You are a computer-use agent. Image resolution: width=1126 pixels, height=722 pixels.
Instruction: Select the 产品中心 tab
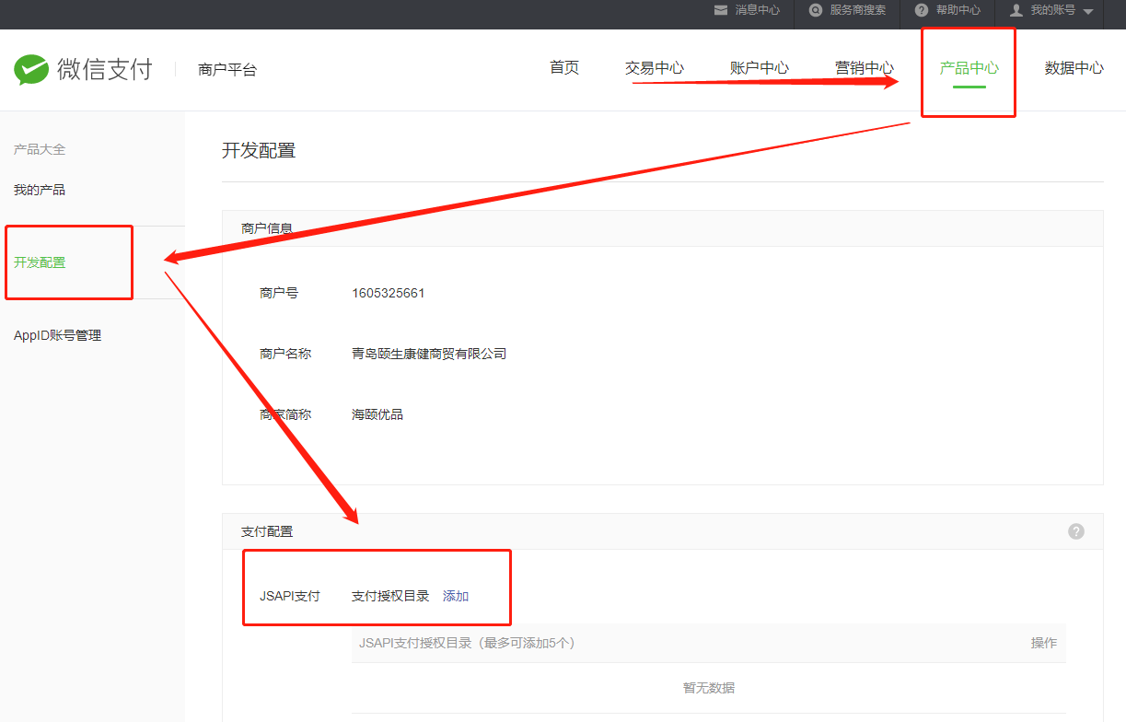[x=969, y=67]
